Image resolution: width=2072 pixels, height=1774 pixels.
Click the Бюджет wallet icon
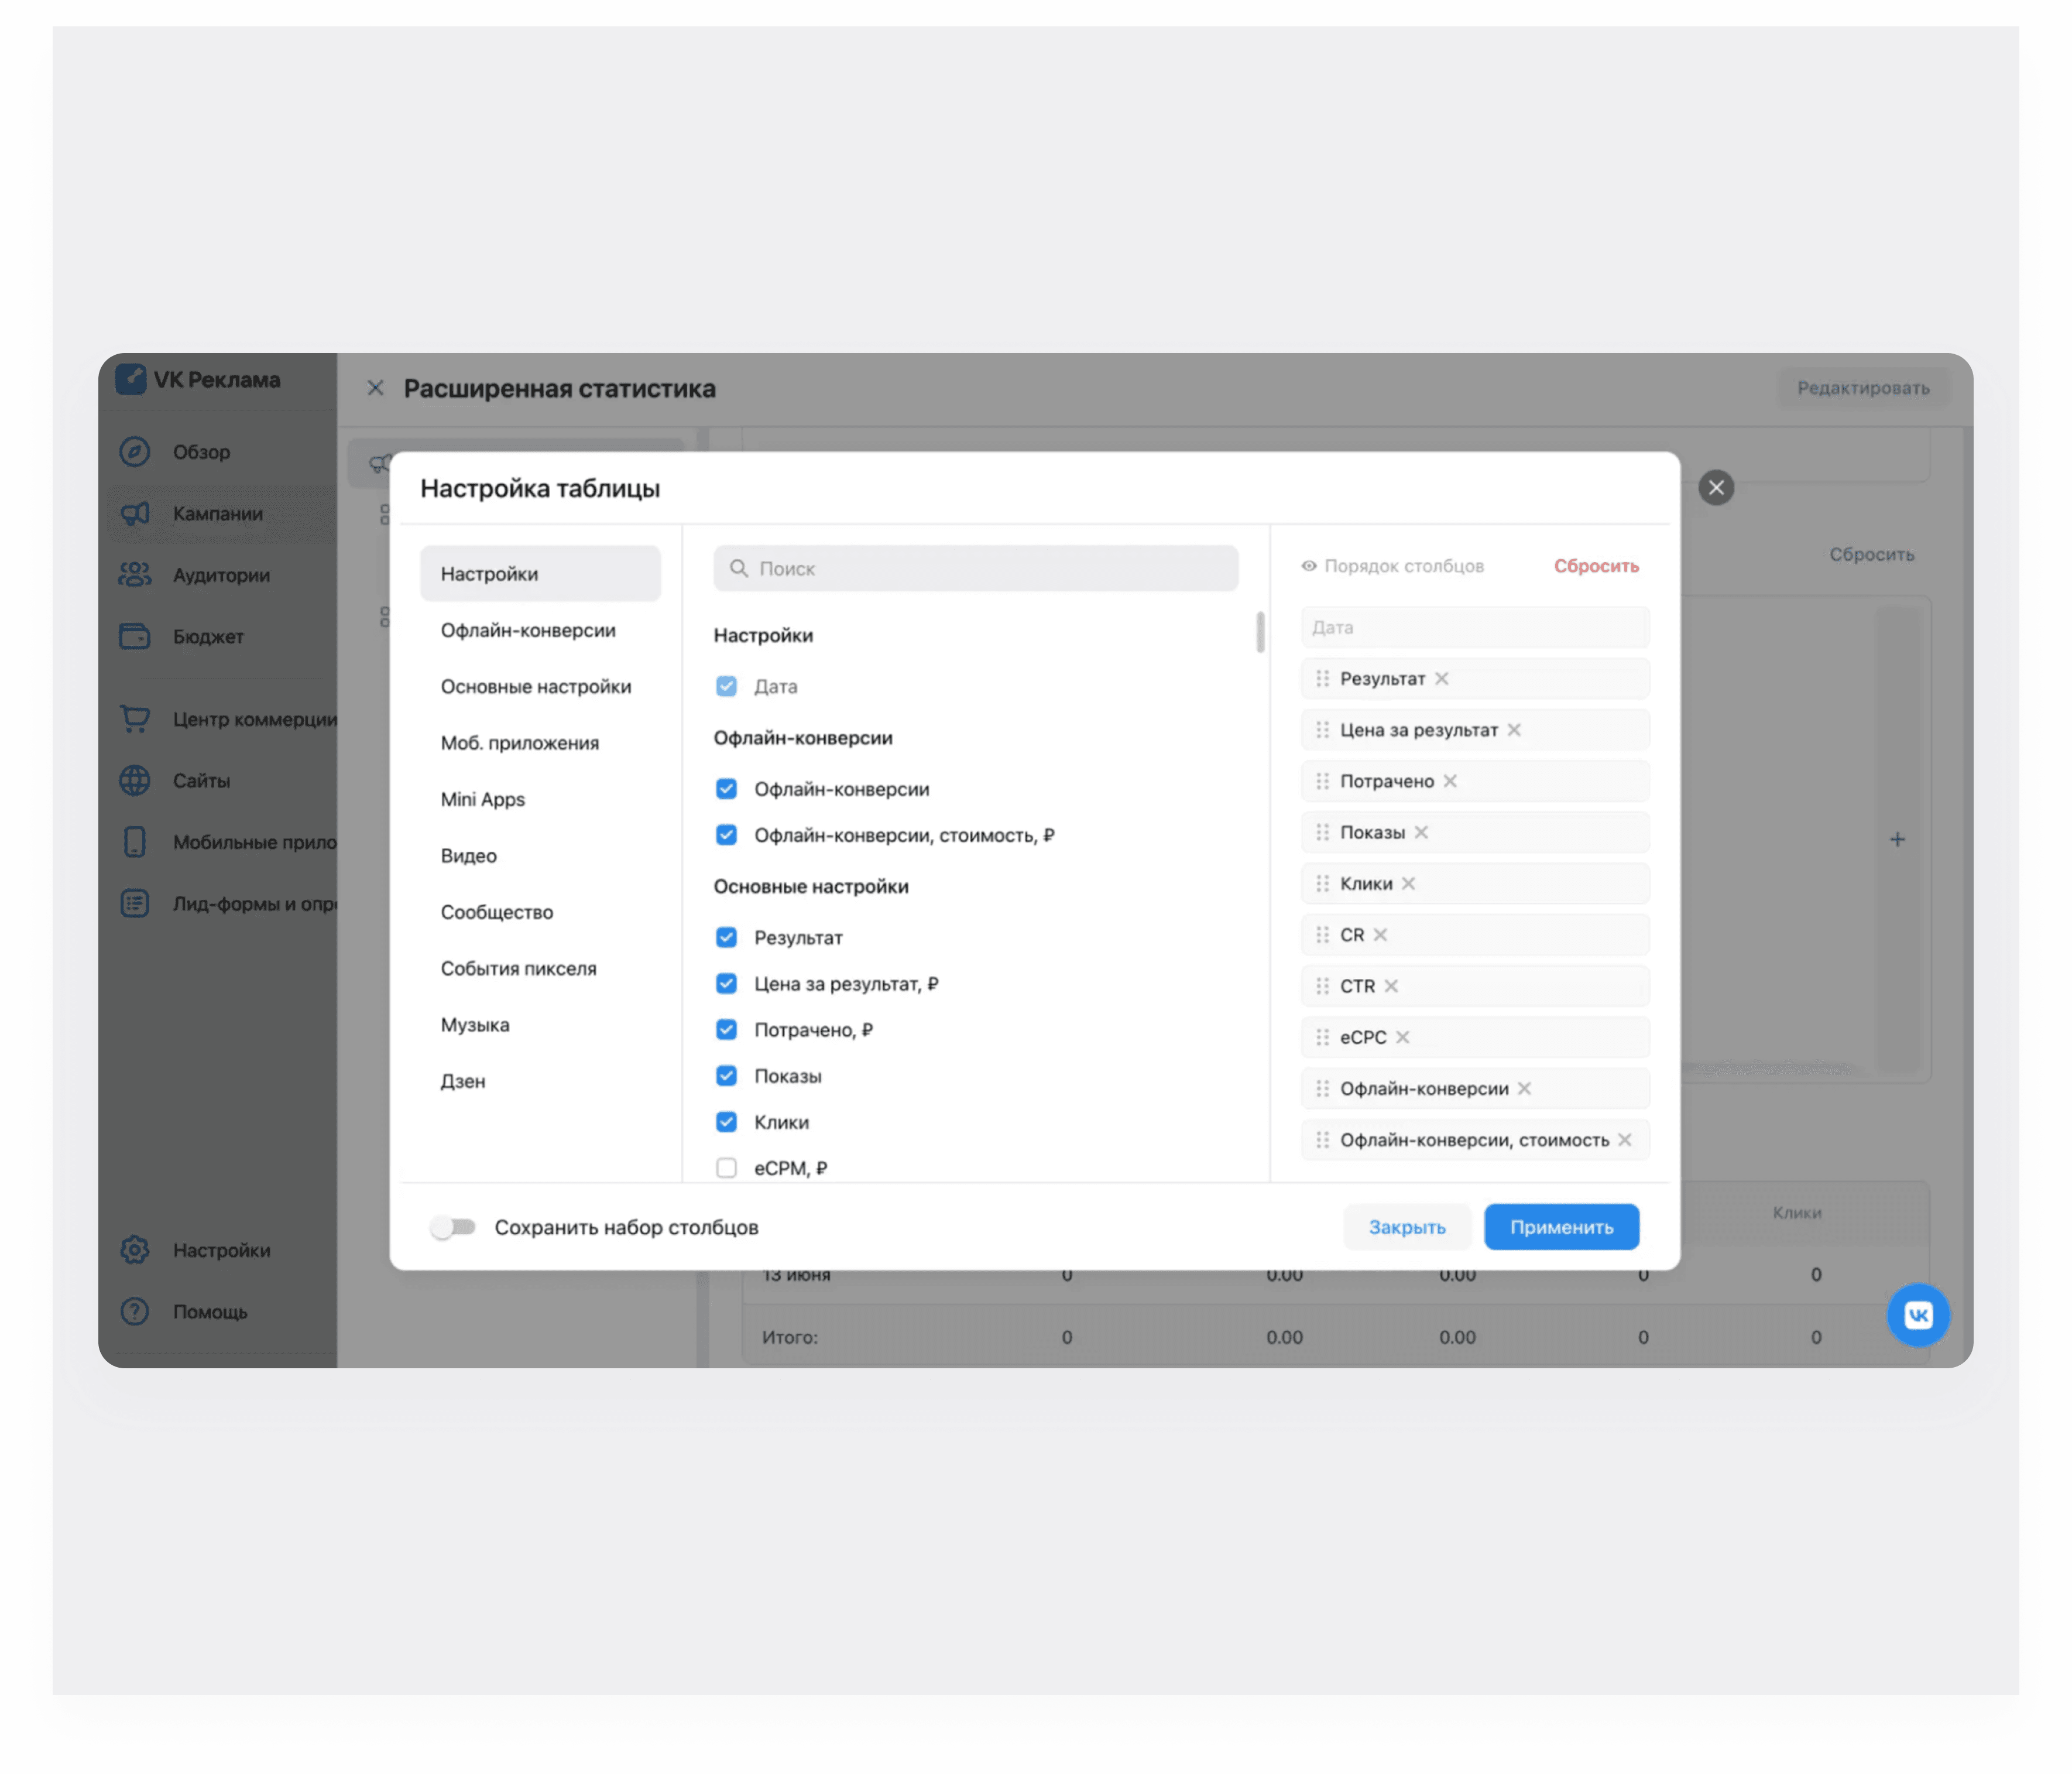pos(135,636)
